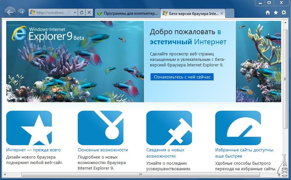Click text Узнайте о последних усовершенствованиях
291x180 pixels.
pyautogui.click(x=169, y=166)
